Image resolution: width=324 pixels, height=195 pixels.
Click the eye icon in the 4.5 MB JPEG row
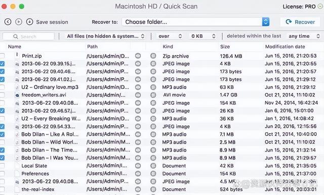point(138,181)
